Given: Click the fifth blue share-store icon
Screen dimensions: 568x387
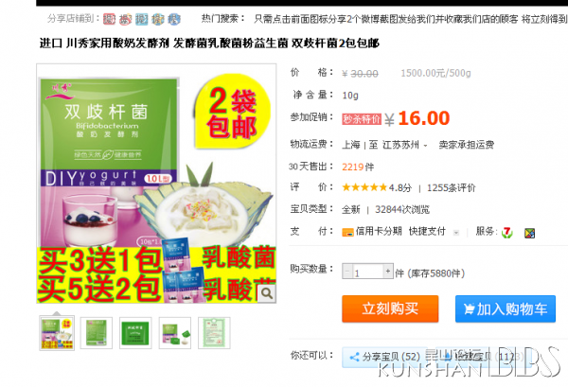Looking at the screenshot, I should point(174,19).
